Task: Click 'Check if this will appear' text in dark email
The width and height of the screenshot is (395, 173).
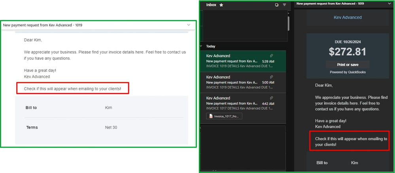Action: coord(351,142)
